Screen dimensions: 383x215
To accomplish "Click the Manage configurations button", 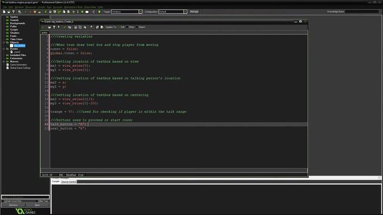I will tap(194, 12).
